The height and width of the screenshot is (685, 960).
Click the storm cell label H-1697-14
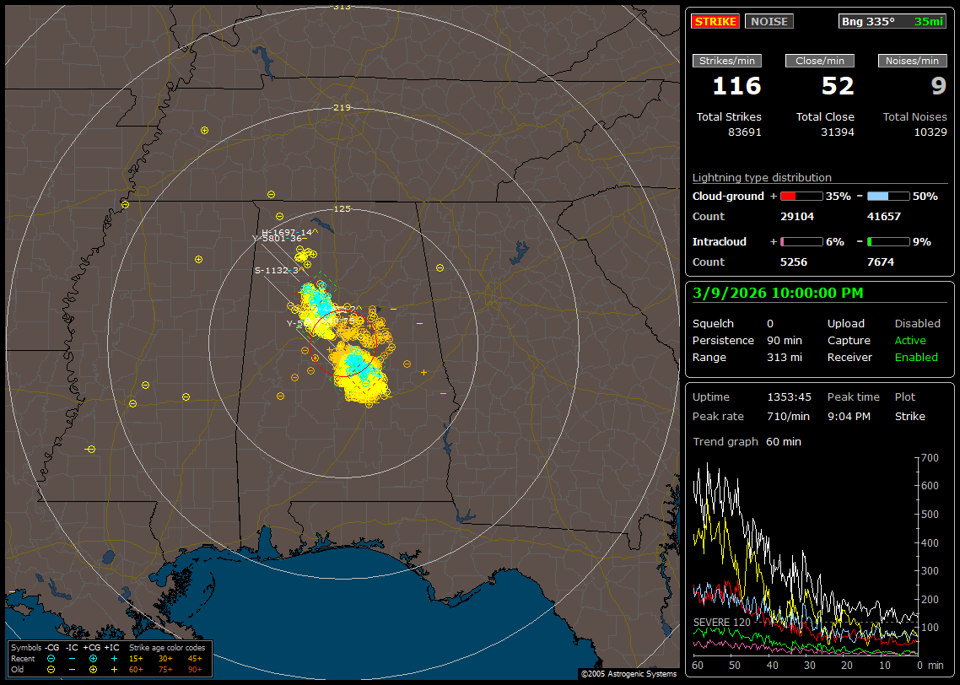[286, 232]
